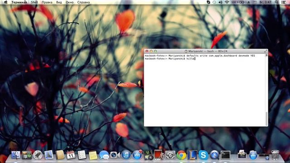
Task: Click the menu bar clock showing 3:47
Action: 266,2
